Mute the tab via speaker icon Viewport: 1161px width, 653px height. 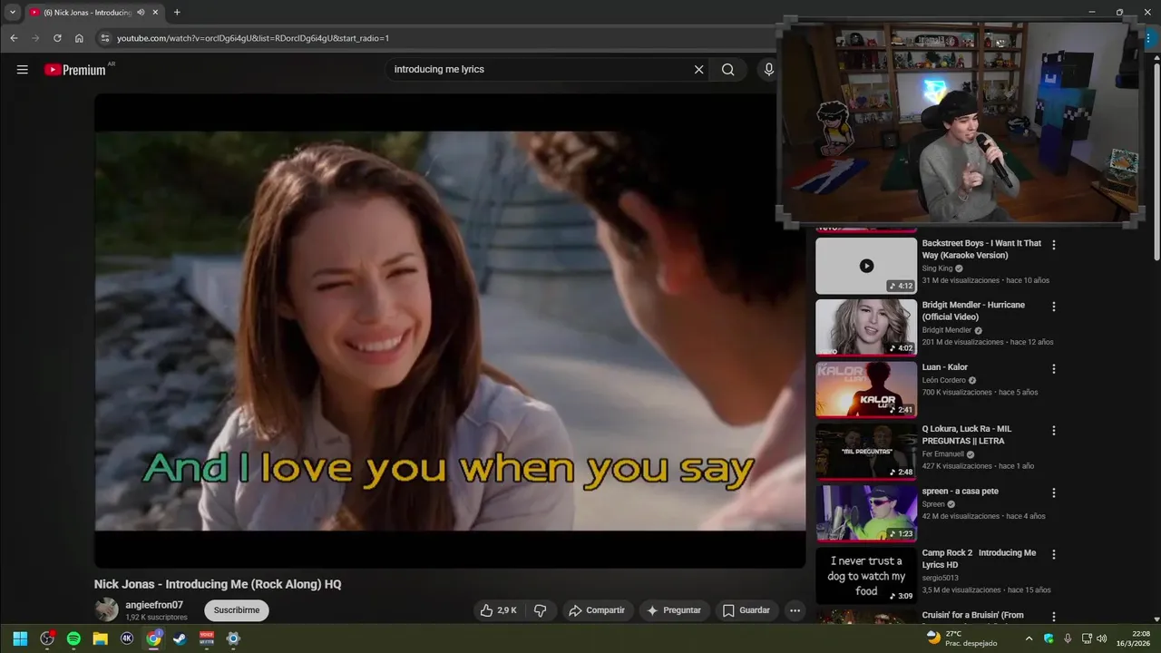(x=141, y=13)
